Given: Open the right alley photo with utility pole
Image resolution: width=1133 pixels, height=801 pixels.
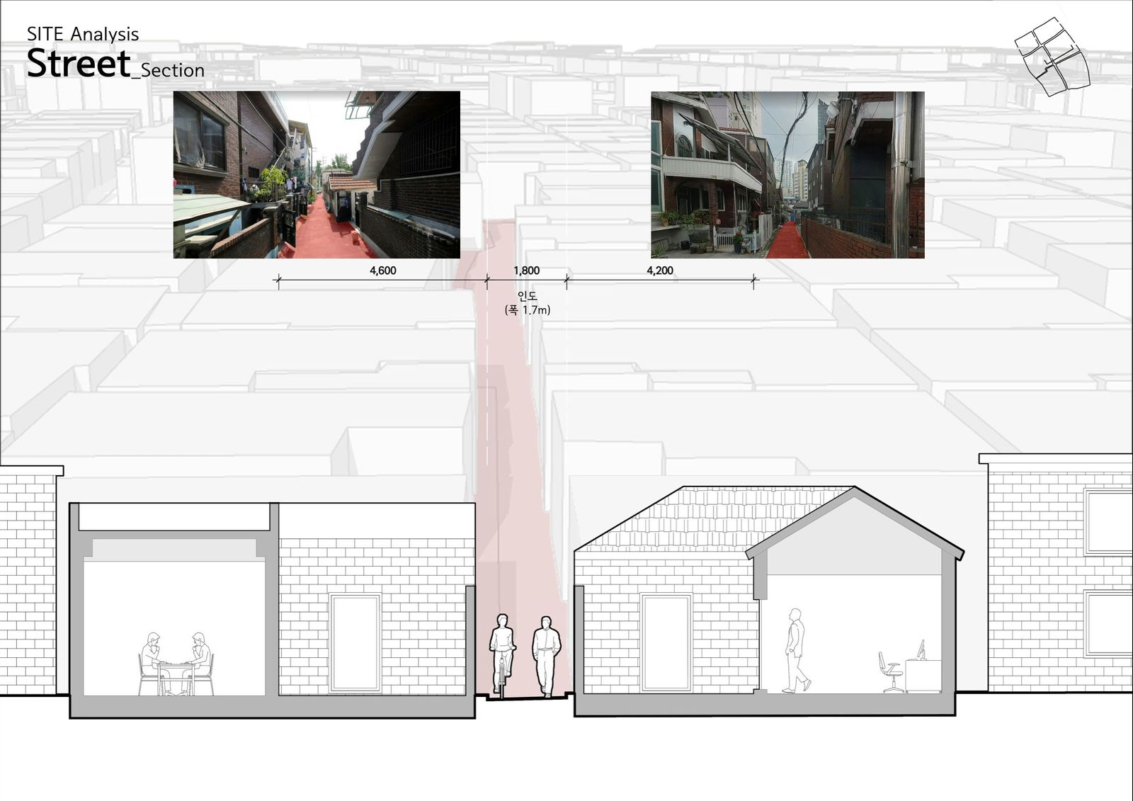Looking at the screenshot, I should pyautogui.click(x=787, y=174).
